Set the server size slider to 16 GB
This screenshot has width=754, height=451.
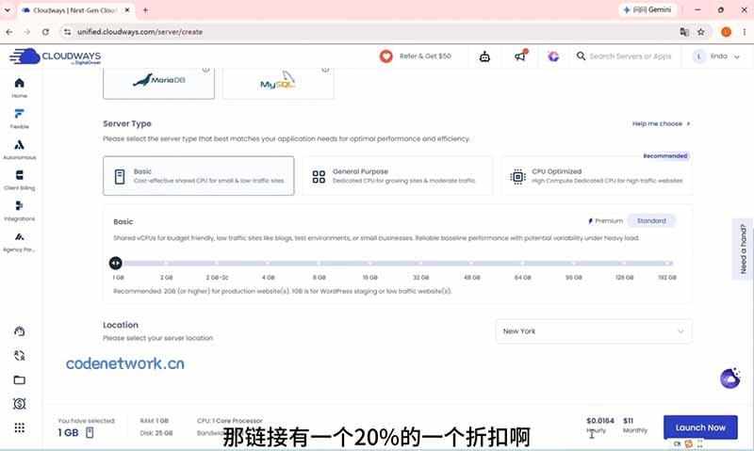click(369, 264)
